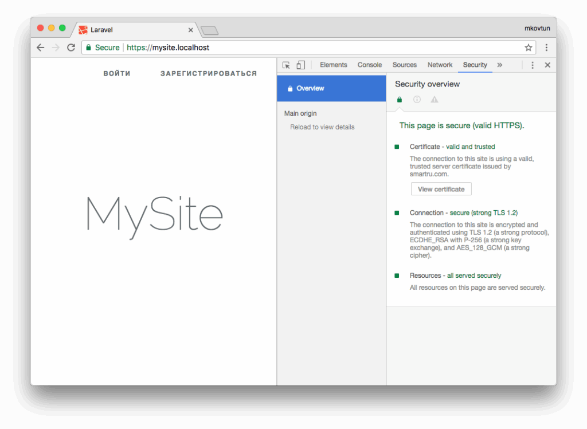Open Chrome's three-dot menu

[546, 48]
